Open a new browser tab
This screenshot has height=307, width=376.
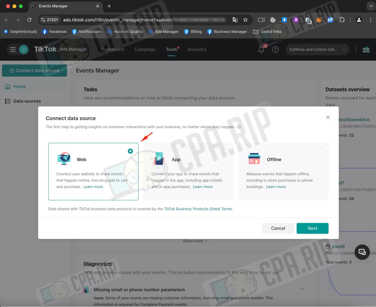(x=109, y=6)
